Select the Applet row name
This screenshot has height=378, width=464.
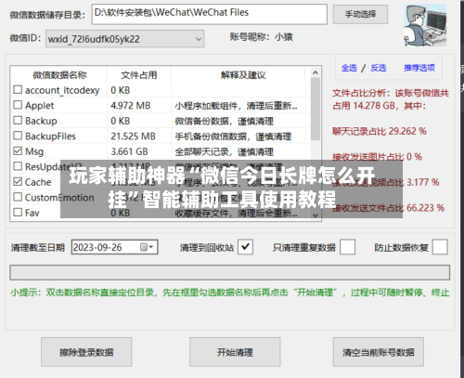pos(40,106)
